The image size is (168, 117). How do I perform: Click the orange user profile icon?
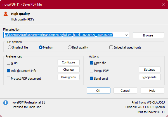(x=6, y=14)
